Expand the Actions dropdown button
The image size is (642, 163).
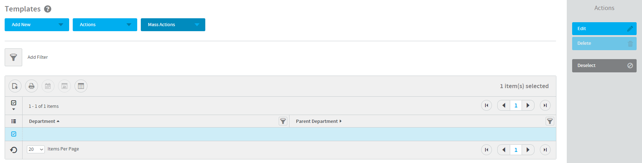click(x=105, y=25)
